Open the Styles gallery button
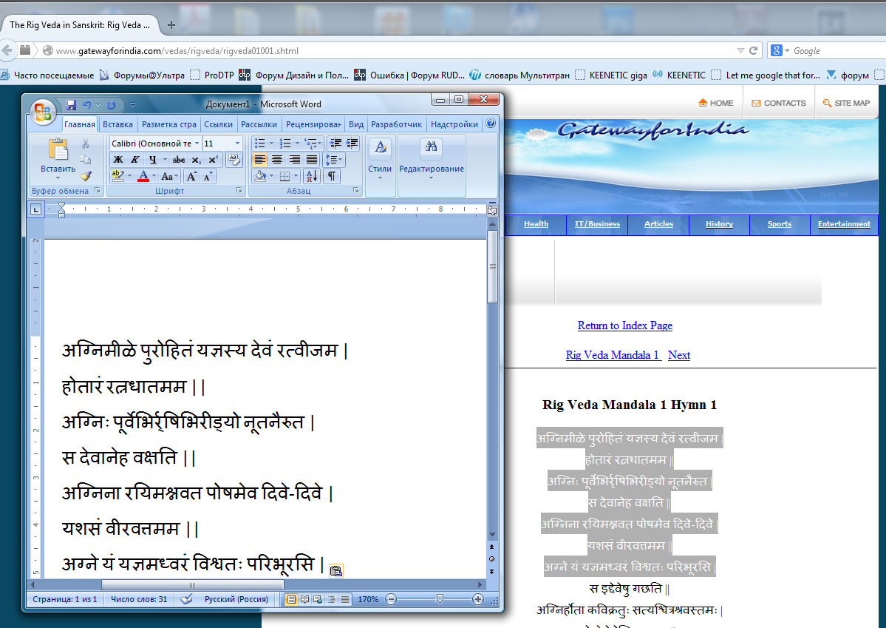 pyautogui.click(x=380, y=161)
